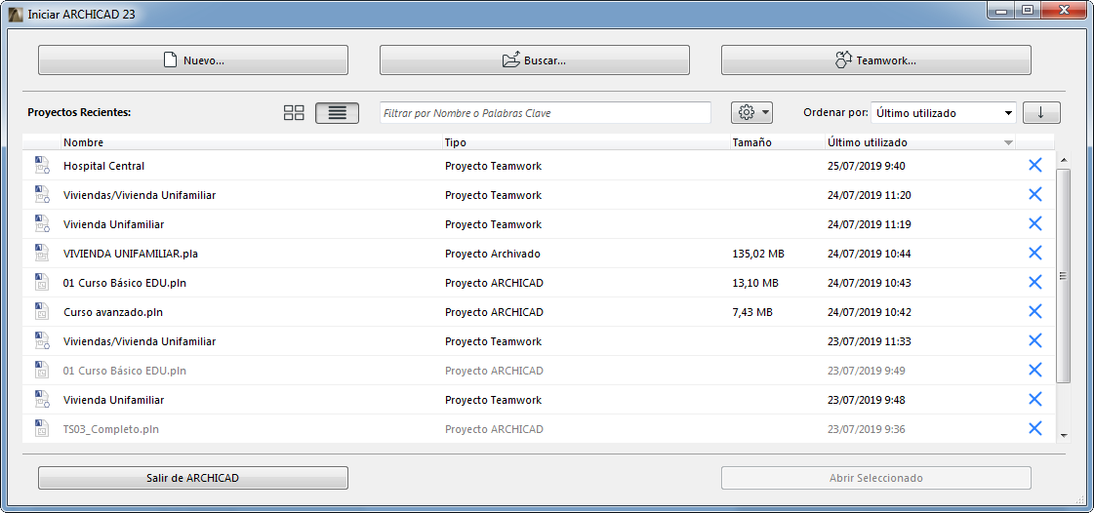The height and width of the screenshot is (513, 1094).
Task: Click the Último utilizado header sort arrow
Action: pyautogui.click(x=1007, y=143)
